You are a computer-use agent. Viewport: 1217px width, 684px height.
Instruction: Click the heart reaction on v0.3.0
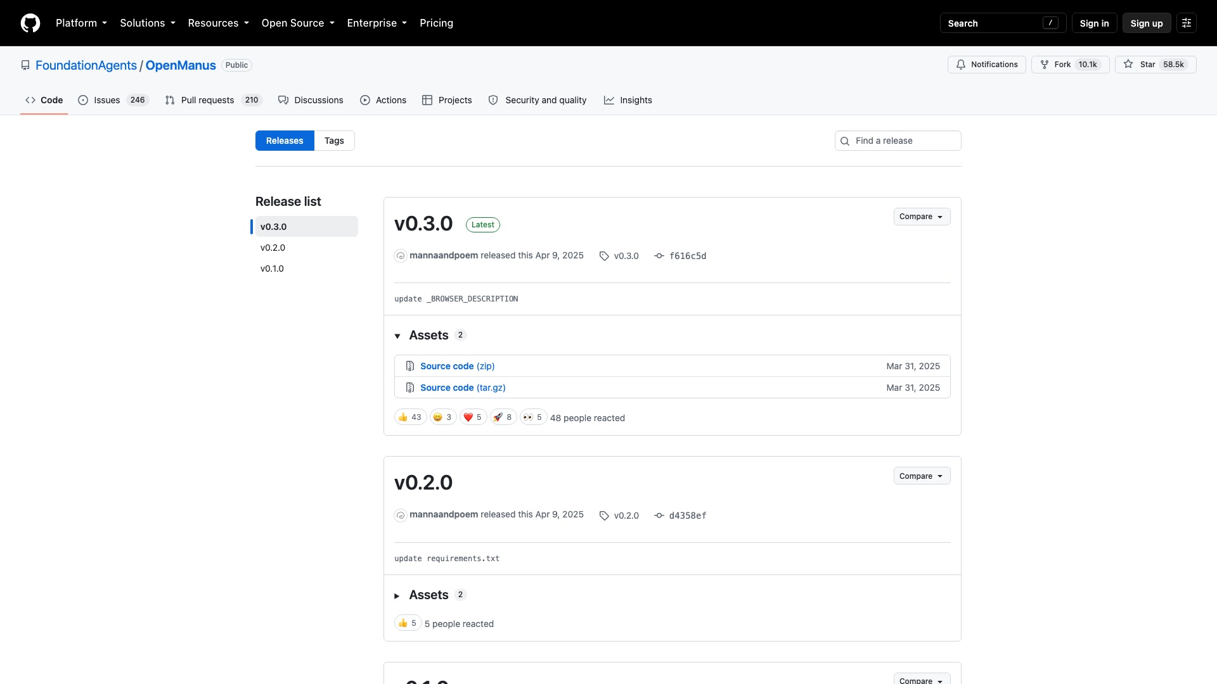tap(473, 417)
